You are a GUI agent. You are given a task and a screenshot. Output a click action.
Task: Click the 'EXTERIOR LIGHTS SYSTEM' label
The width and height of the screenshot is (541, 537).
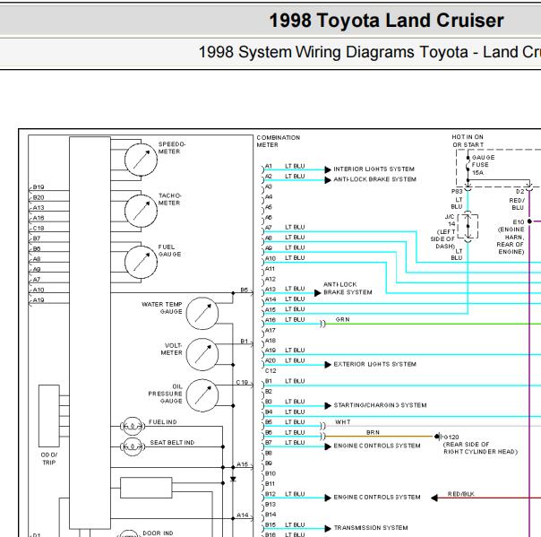374,364
